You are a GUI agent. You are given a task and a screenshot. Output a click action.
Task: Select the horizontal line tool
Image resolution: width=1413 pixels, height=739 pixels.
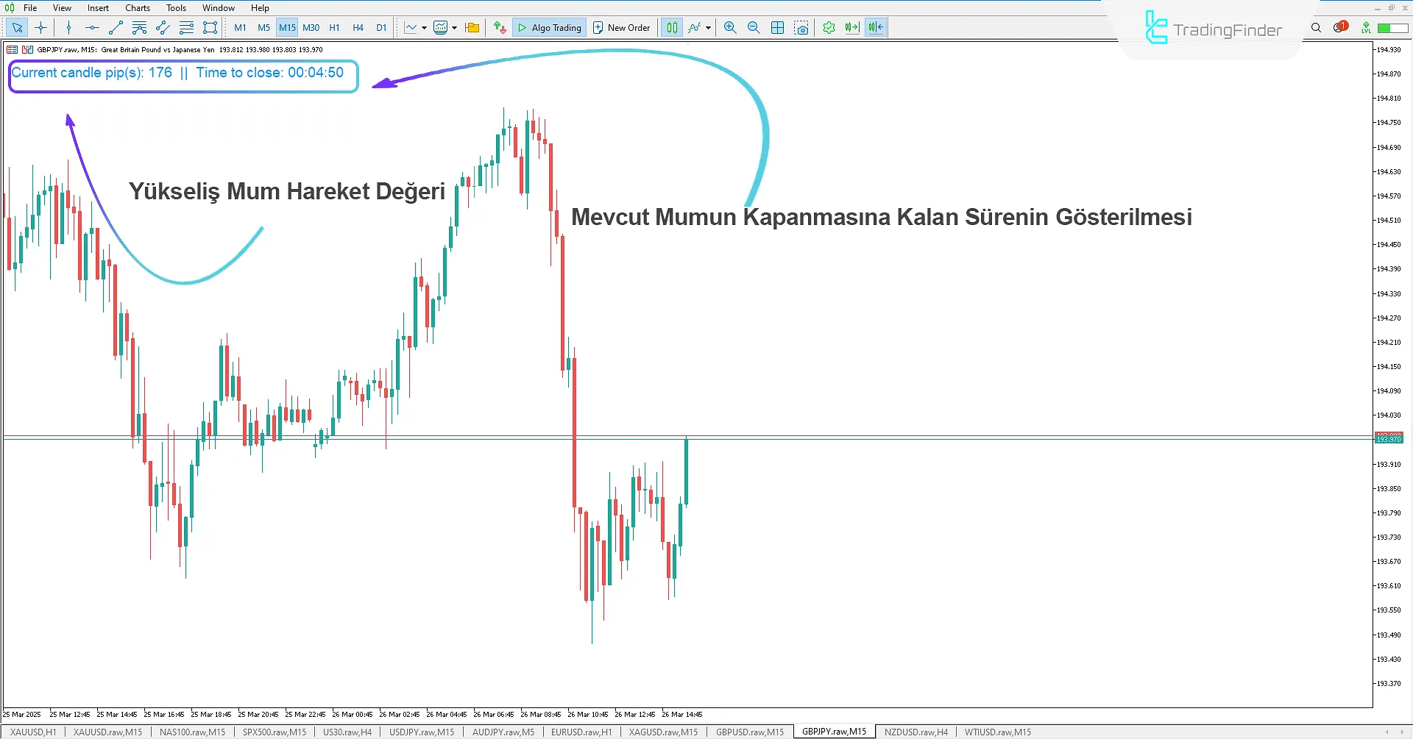92,28
